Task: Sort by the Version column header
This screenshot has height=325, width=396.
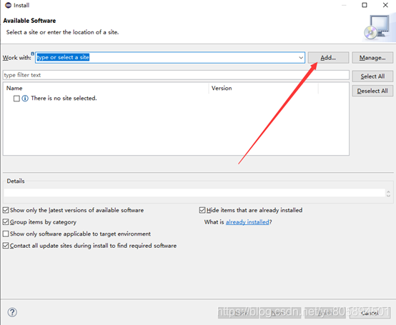Action: [222, 88]
